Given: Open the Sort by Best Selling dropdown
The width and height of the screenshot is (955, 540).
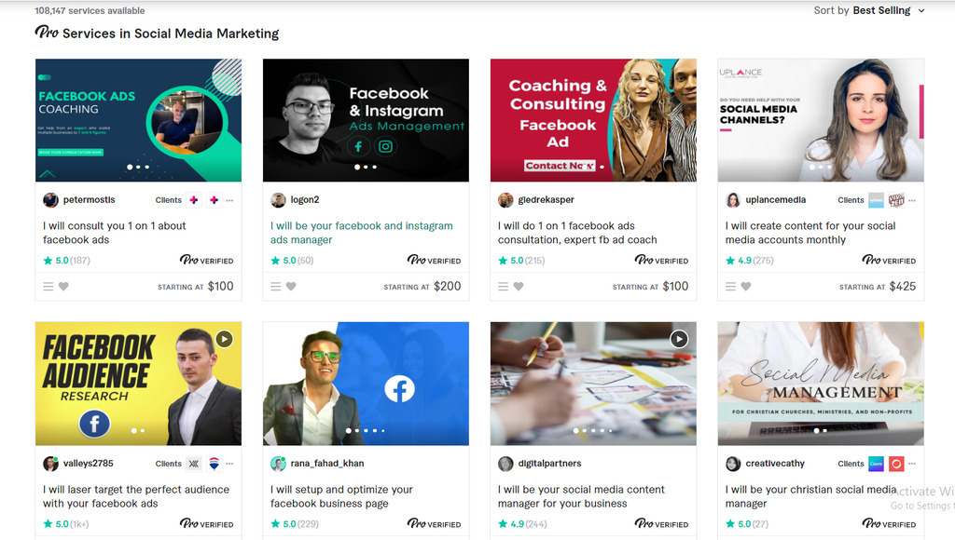Looking at the screenshot, I should [x=869, y=10].
